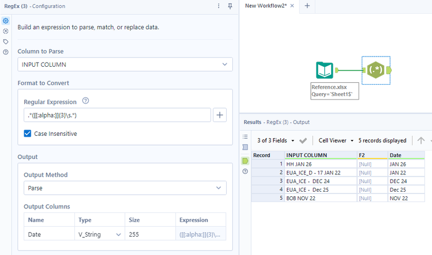Toggle the Case Insensitive checkbox
Viewport: 432px width, 255px height.
[x=28, y=134]
